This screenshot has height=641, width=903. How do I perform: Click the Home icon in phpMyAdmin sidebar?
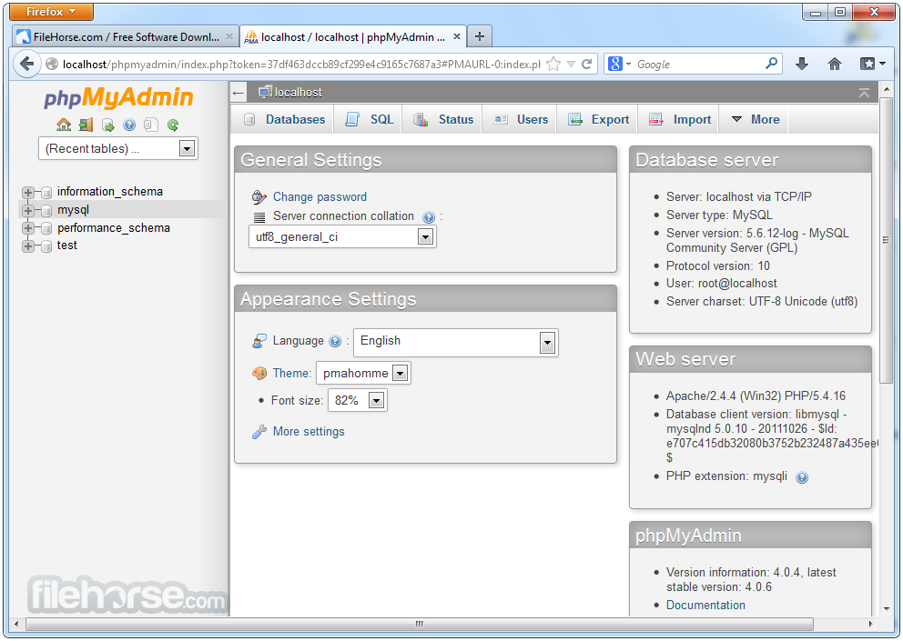tap(63, 125)
